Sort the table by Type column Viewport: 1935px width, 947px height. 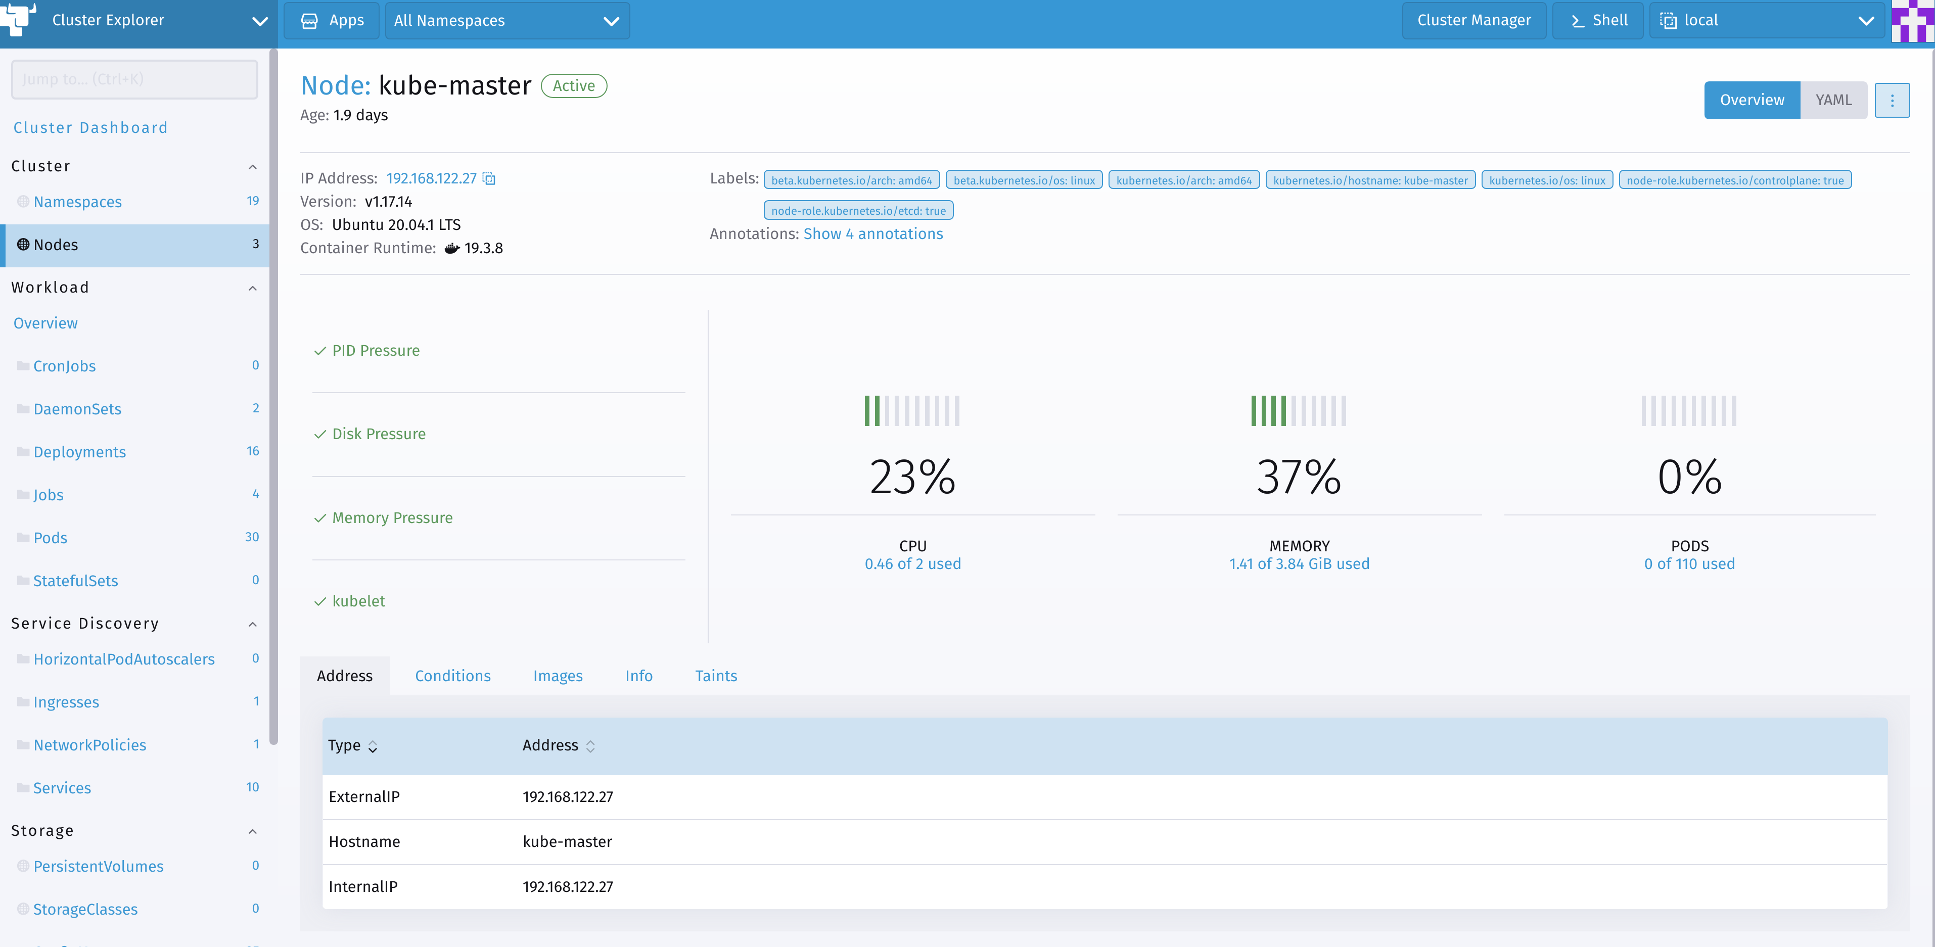(372, 746)
